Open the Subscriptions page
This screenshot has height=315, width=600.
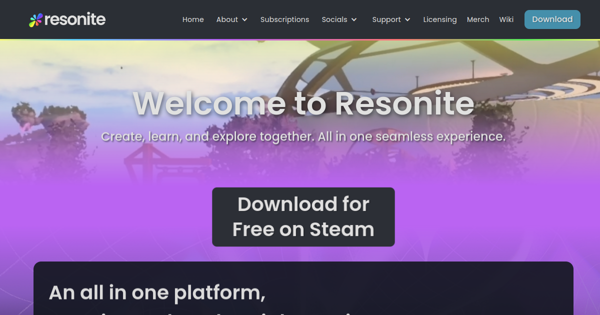pyautogui.click(x=284, y=19)
